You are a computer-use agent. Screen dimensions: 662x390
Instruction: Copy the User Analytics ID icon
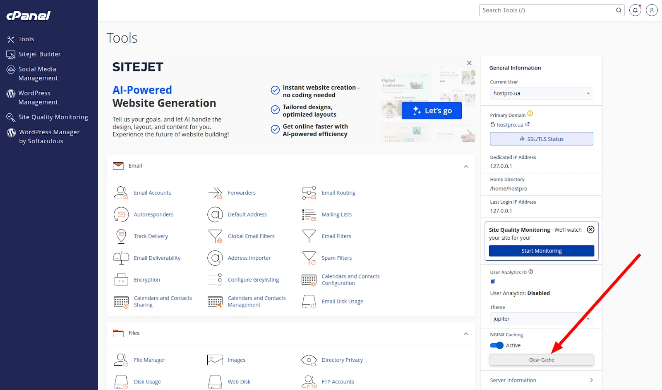point(493,281)
